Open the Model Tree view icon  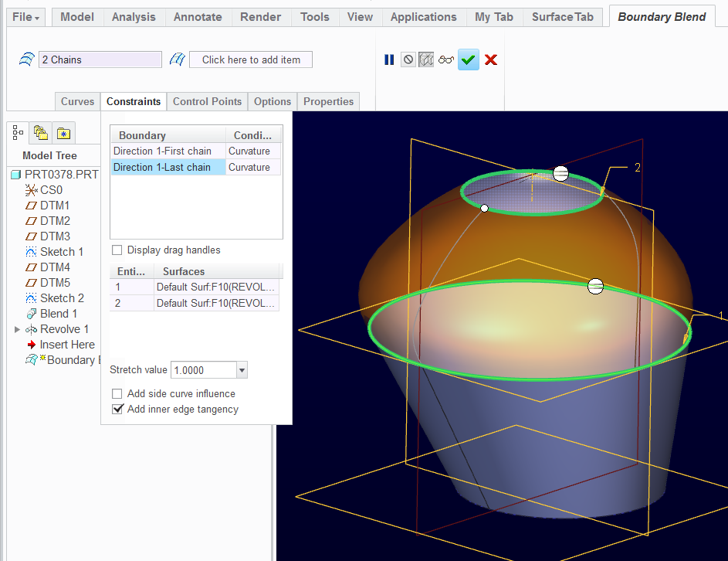click(18, 133)
